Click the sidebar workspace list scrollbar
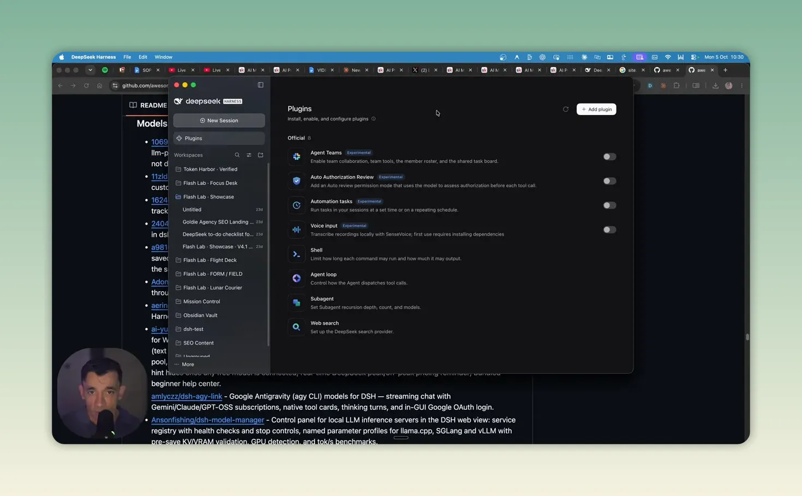 point(268,255)
